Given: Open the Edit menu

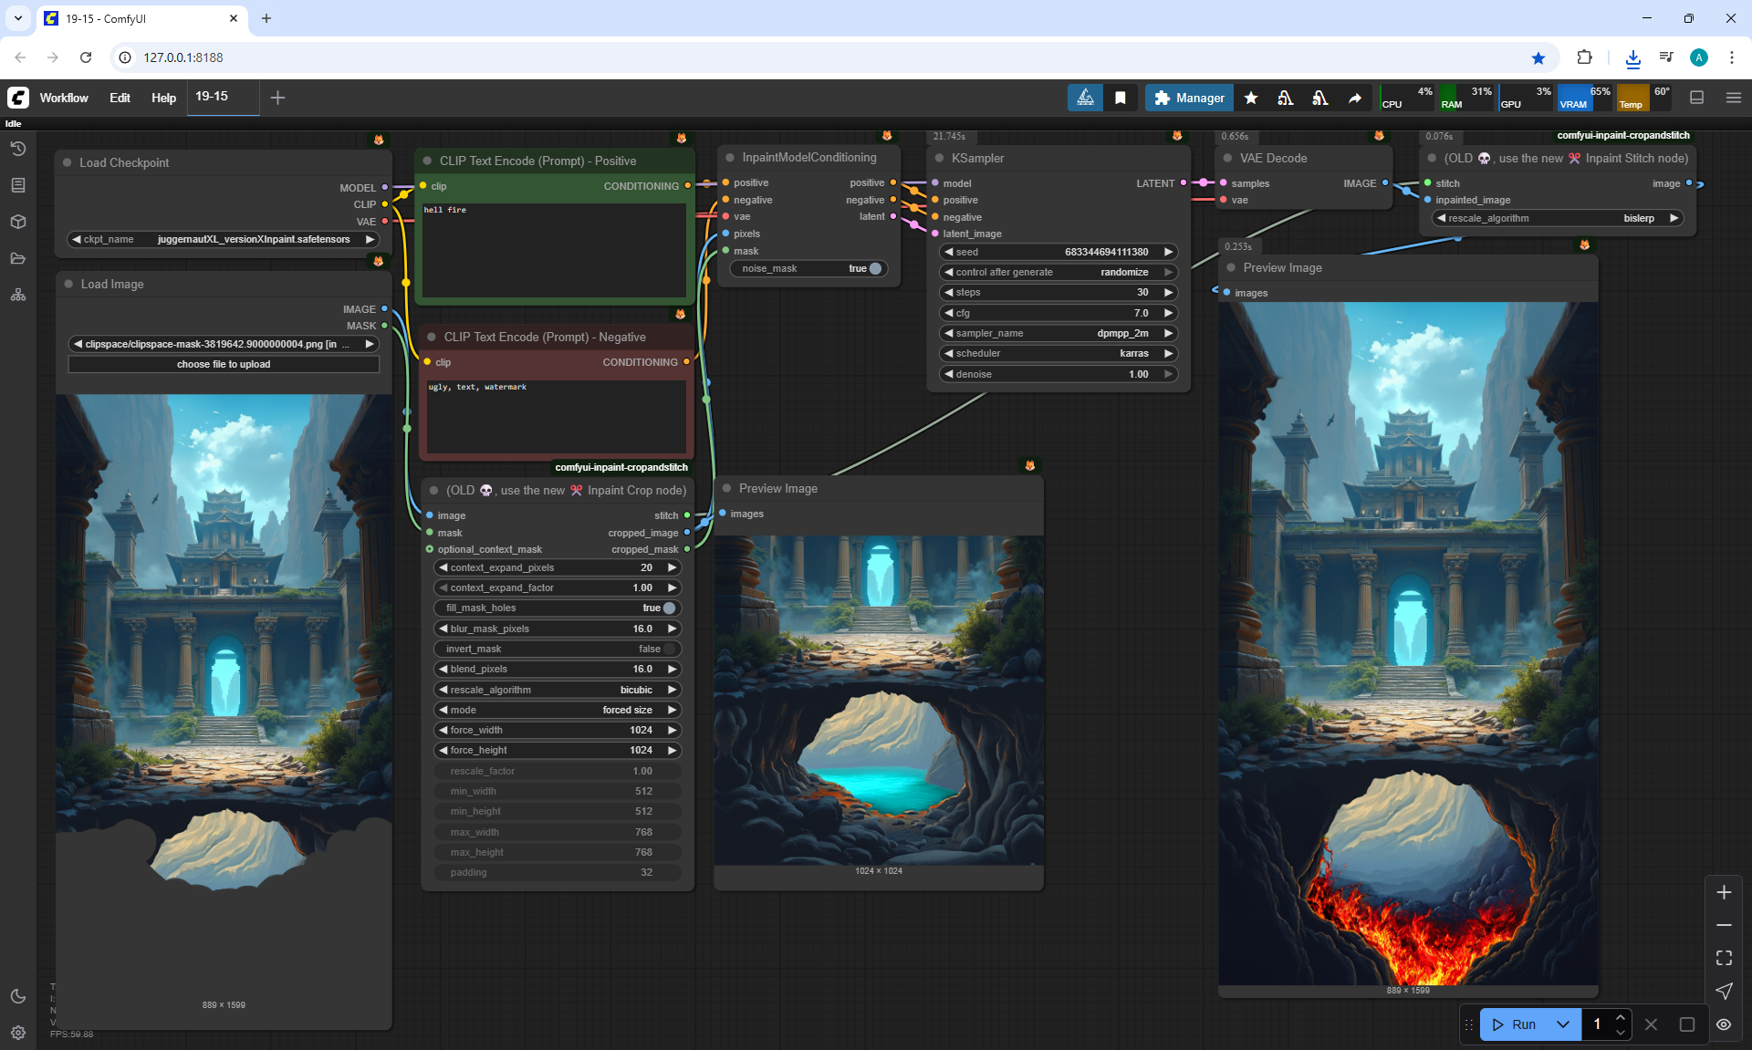Looking at the screenshot, I should click(x=120, y=98).
